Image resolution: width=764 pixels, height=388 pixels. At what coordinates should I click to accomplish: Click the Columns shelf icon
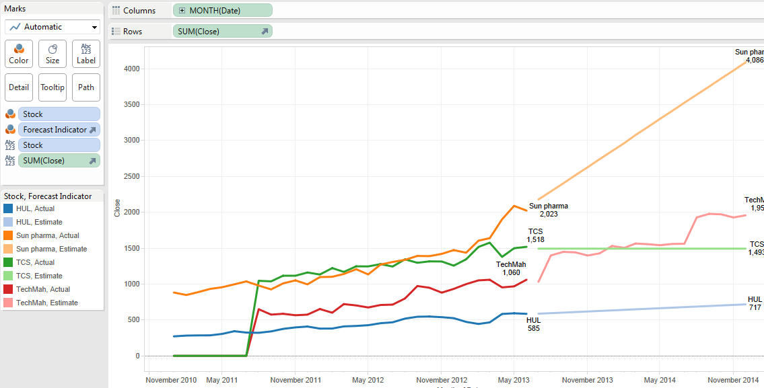116,10
